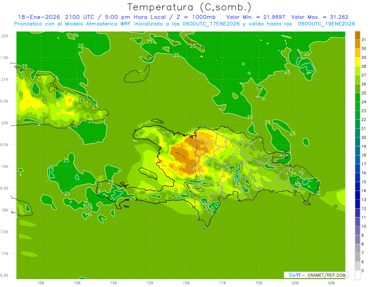Click the "SisTT" logo text
The height and width of the screenshot is (287, 372).
click(294, 275)
